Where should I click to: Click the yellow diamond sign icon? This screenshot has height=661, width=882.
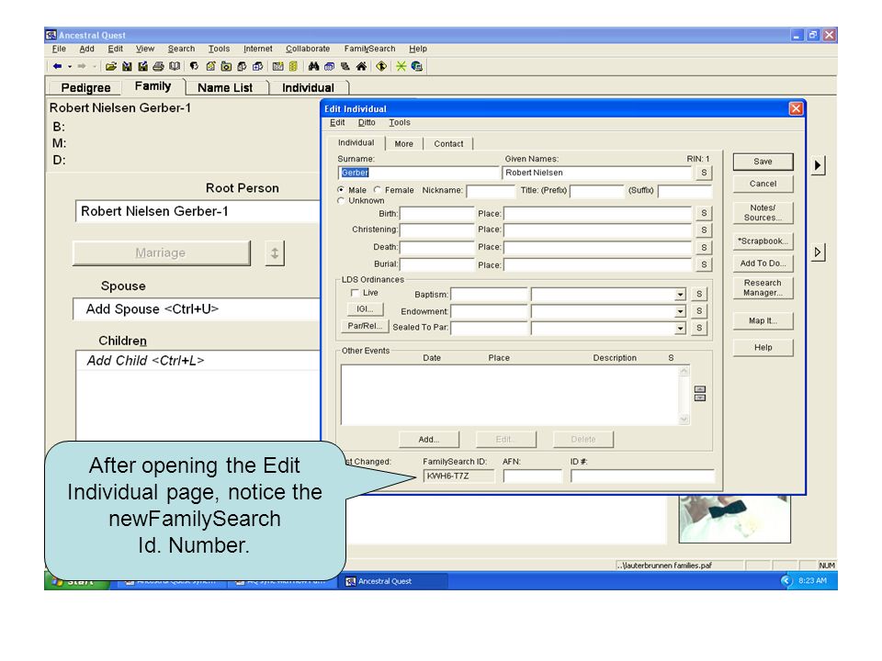[x=381, y=66]
